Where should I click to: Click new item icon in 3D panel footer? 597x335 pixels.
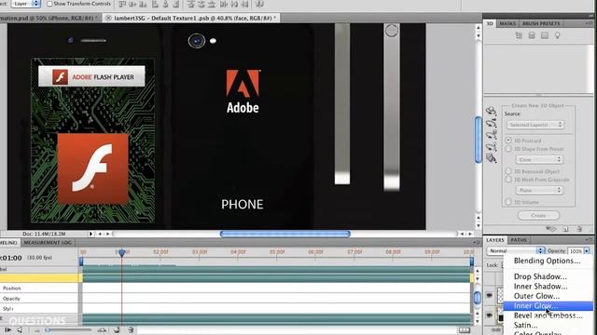tap(565, 229)
